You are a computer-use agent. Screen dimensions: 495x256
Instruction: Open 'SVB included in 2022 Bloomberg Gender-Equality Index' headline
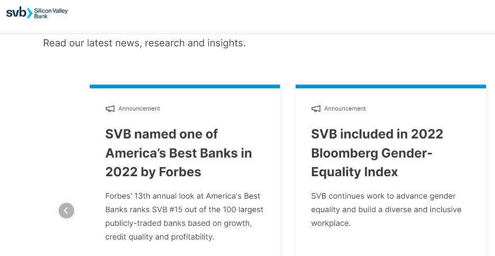pyautogui.click(x=377, y=153)
